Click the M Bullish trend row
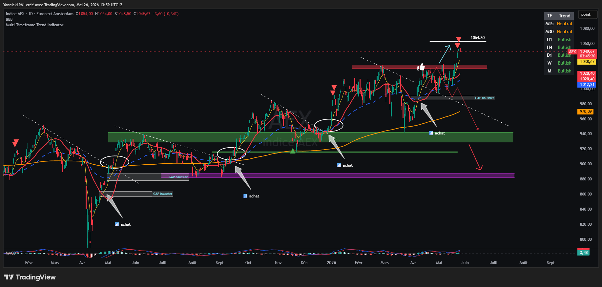This screenshot has height=287, width=602. 559,71
